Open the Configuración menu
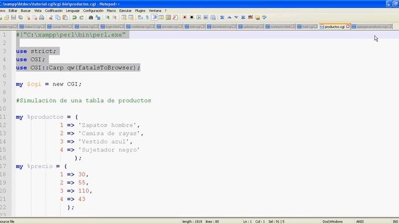 tap(93, 11)
